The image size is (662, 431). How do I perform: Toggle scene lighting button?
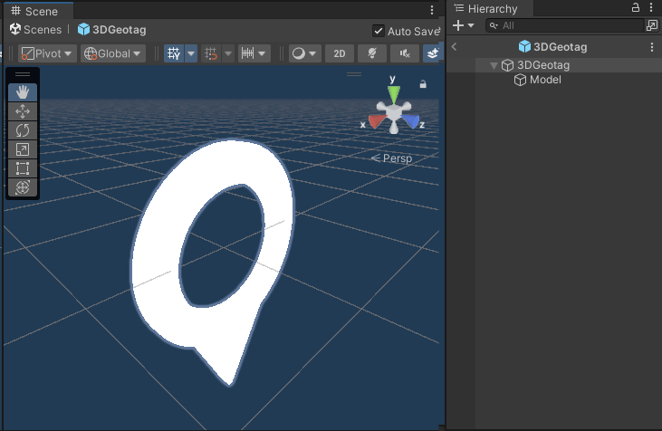372,53
